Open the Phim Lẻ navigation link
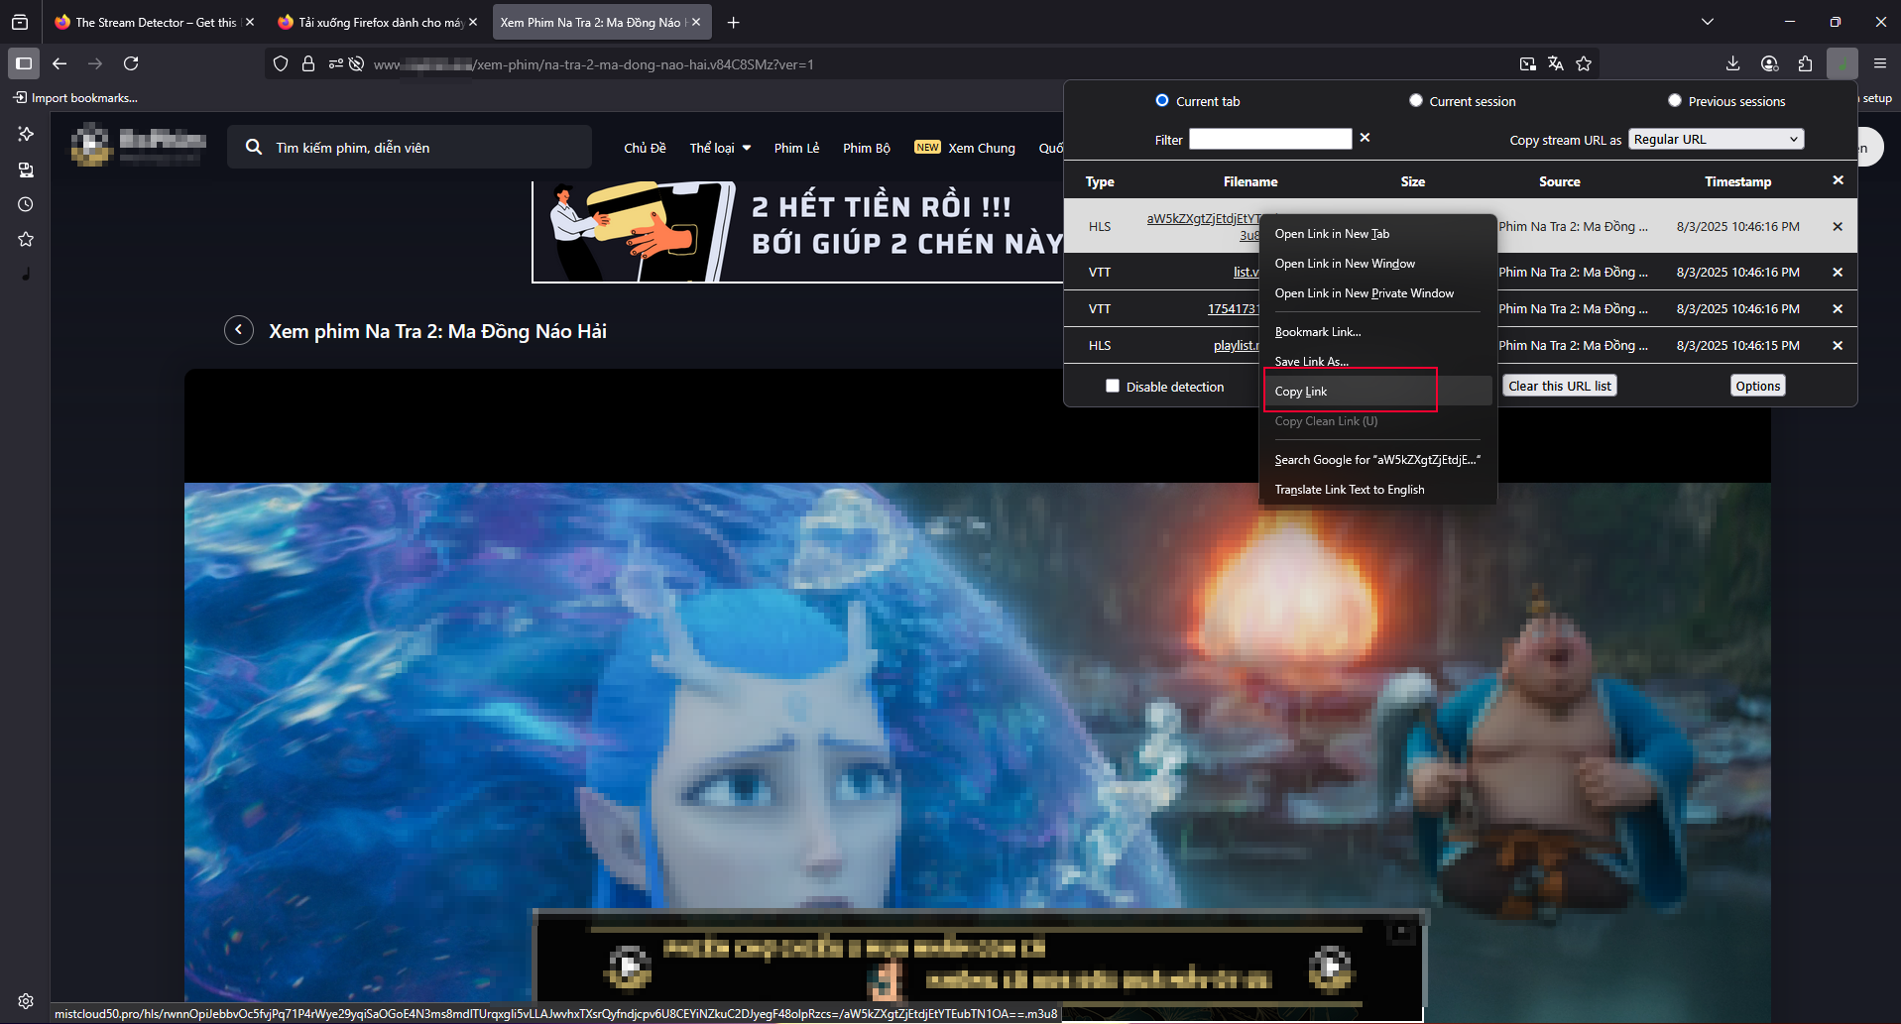Image resolution: width=1901 pixels, height=1024 pixels. (796, 148)
